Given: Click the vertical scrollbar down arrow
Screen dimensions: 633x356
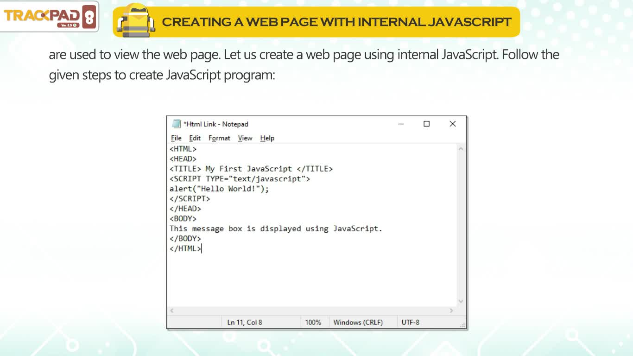Looking at the screenshot, I should point(461,301).
